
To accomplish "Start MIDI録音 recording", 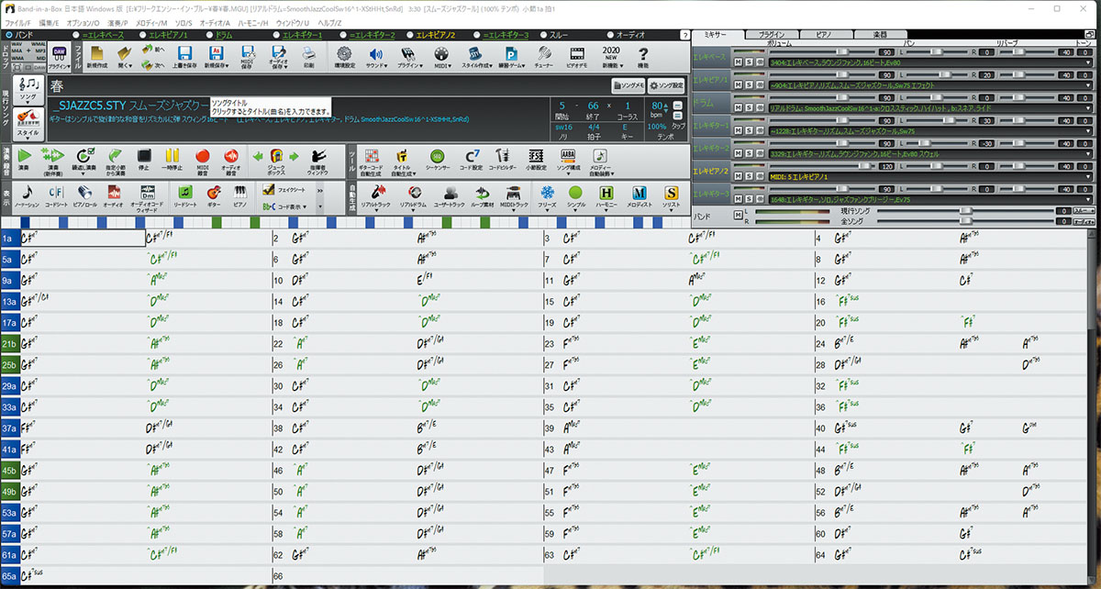I will pyautogui.click(x=203, y=160).
